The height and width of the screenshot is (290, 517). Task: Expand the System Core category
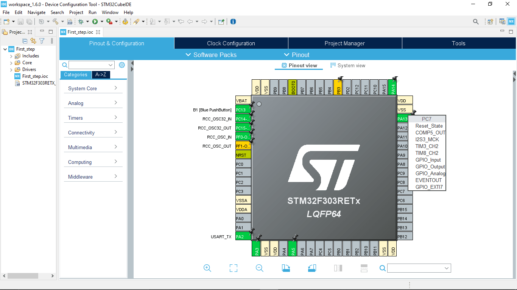tap(93, 88)
